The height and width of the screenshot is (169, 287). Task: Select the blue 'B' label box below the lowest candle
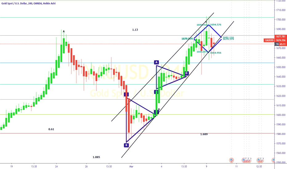click(x=126, y=145)
